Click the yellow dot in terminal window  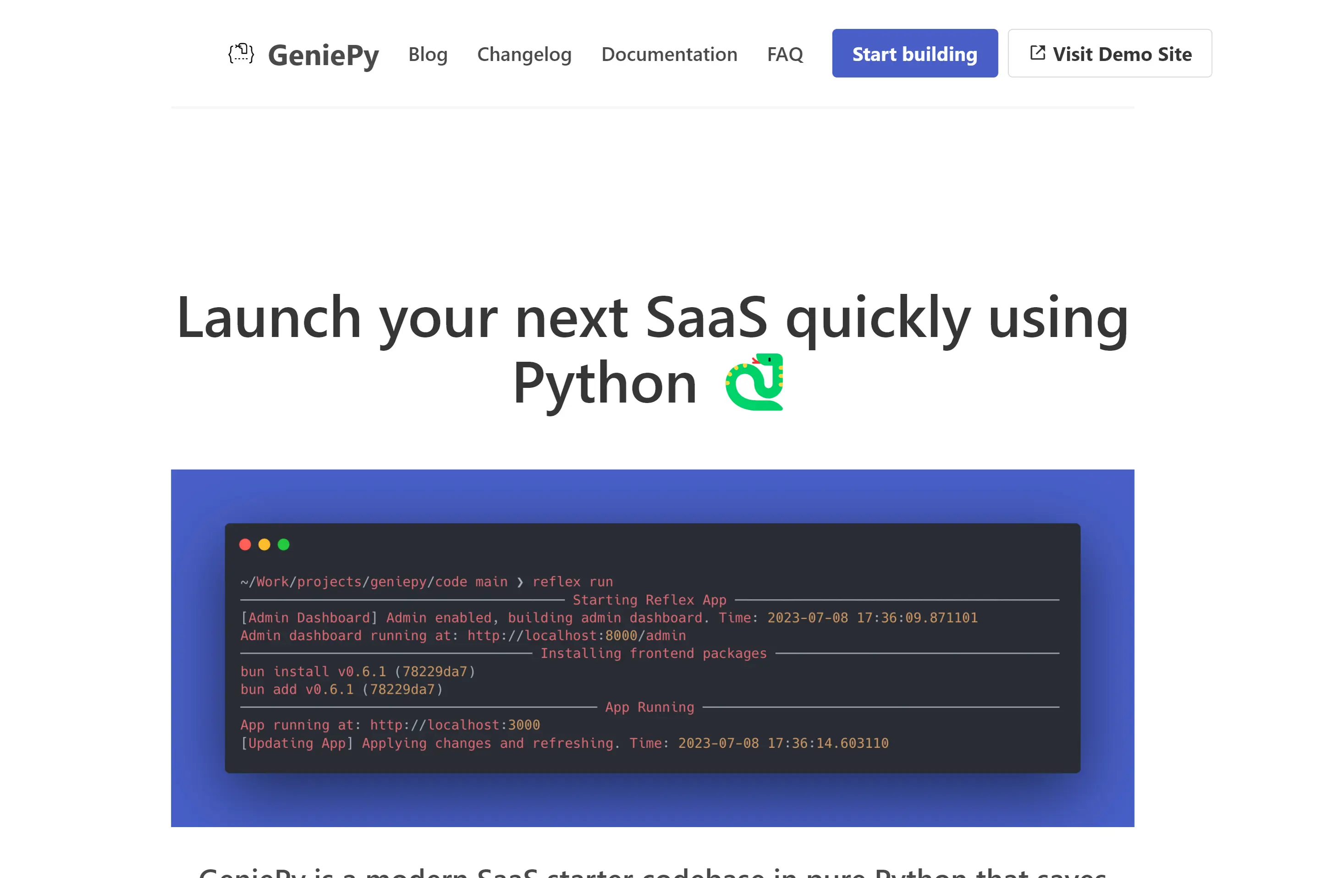(264, 544)
